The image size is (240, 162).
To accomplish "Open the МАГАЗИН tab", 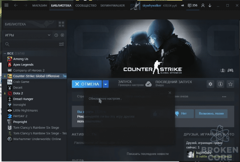I will (x=40, y=5).
